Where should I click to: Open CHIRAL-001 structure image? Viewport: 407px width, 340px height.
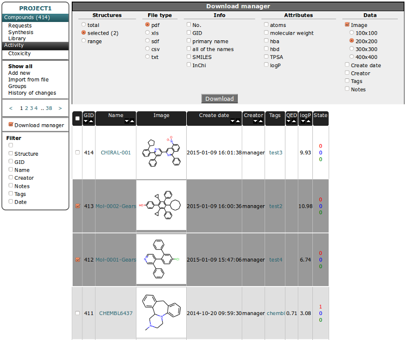point(161,152)
